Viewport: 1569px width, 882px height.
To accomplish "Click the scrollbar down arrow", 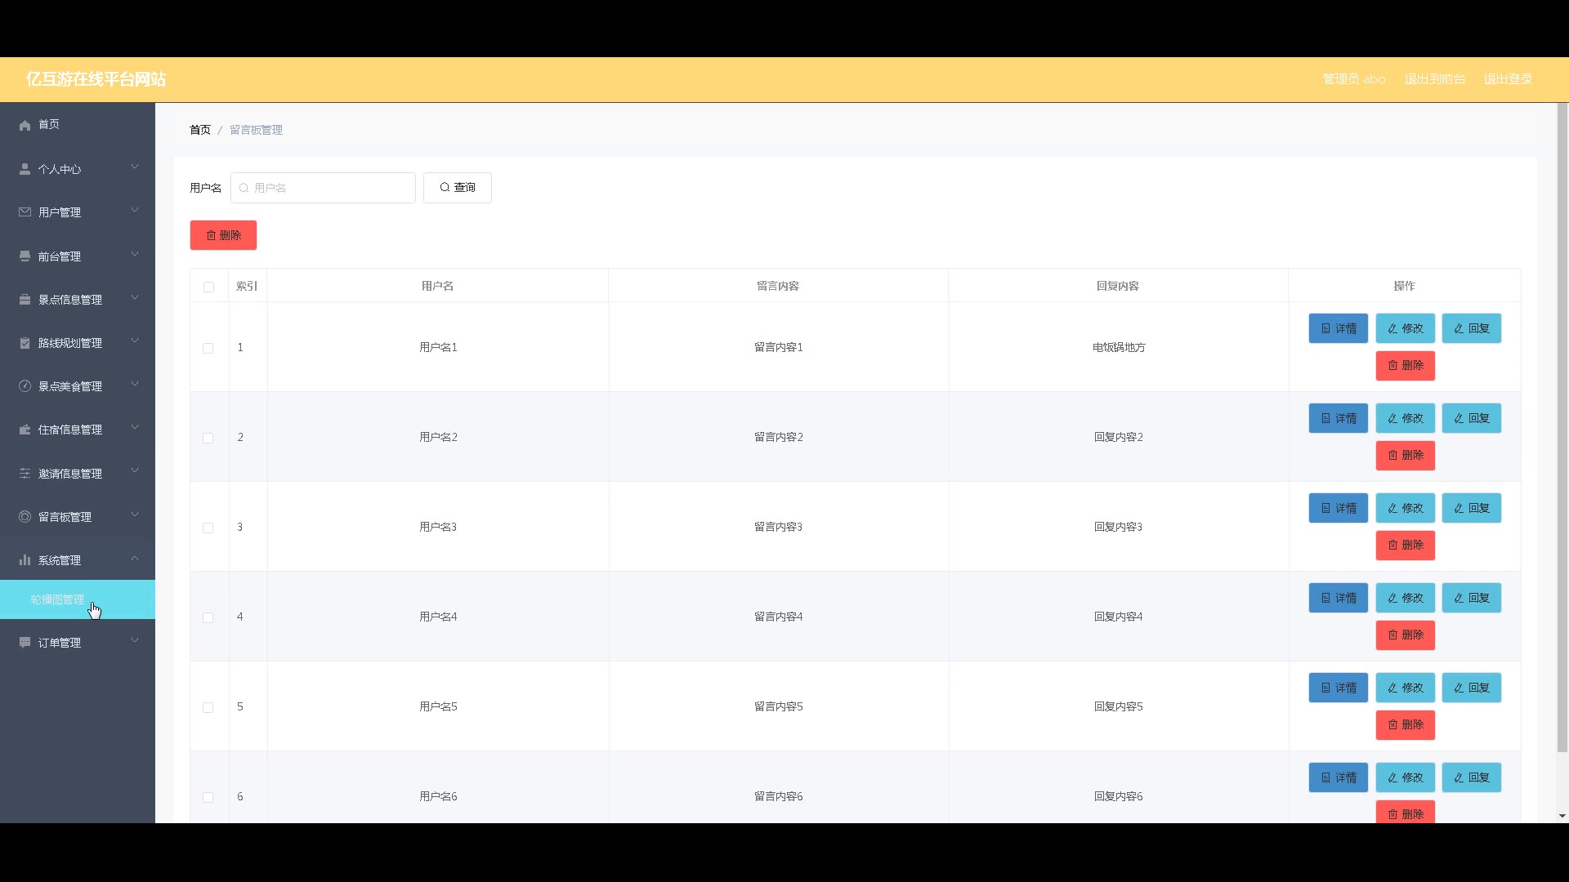I will tap(1562, 816).
